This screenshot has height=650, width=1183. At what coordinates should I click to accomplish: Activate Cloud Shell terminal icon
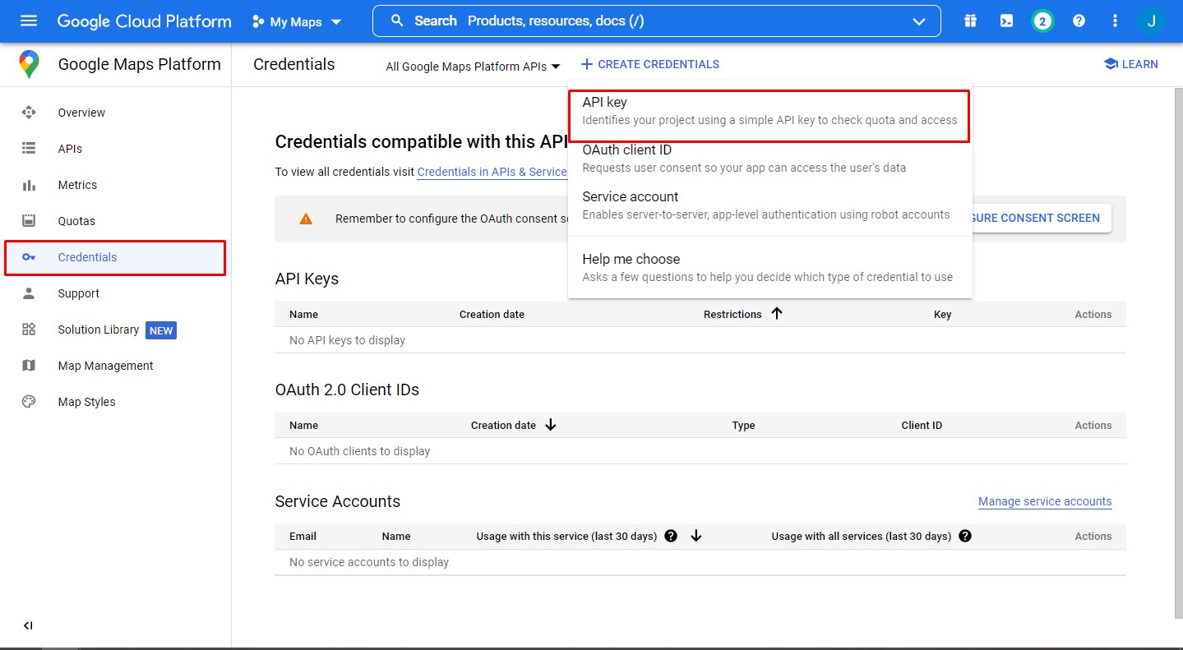coord(1007,21)
